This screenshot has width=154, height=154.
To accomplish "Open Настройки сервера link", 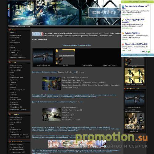I will pyautogui.click(x=17, y=150).
